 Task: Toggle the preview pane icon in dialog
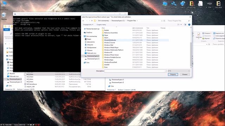[185, 24]
